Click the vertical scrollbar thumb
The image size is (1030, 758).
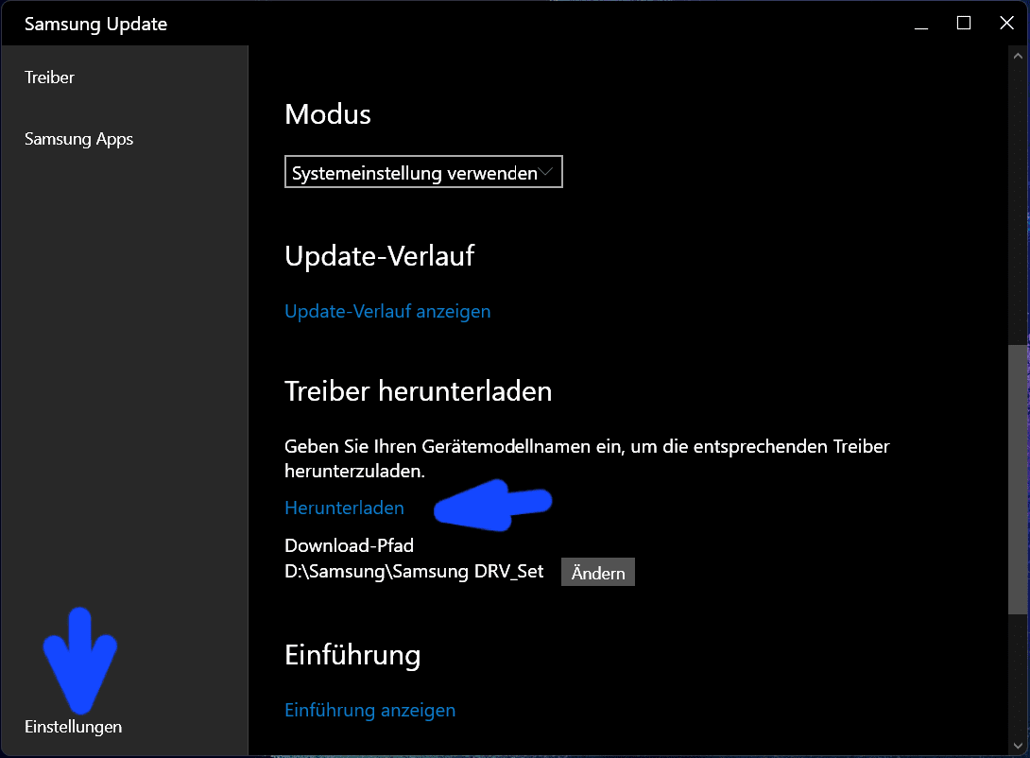click(x=1017, y=477)
